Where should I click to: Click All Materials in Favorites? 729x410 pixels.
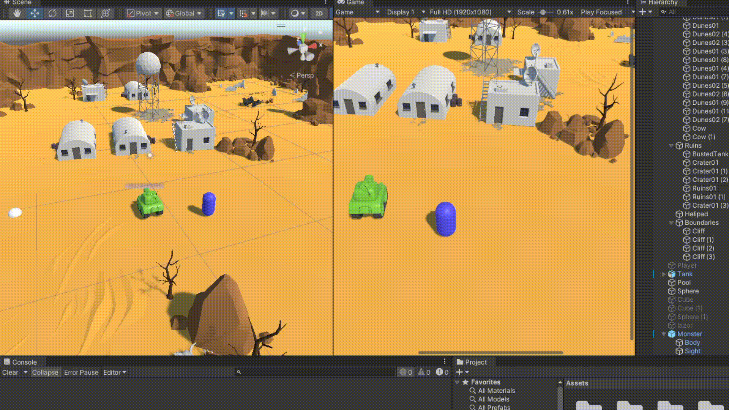tap(496, 391)
